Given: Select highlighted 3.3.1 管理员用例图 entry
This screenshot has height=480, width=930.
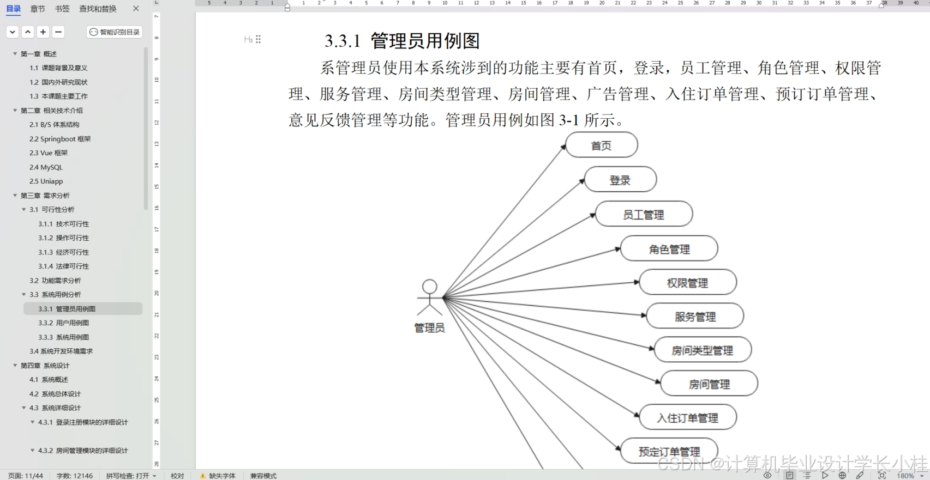Looking at the screenshot, I should 83,309.
